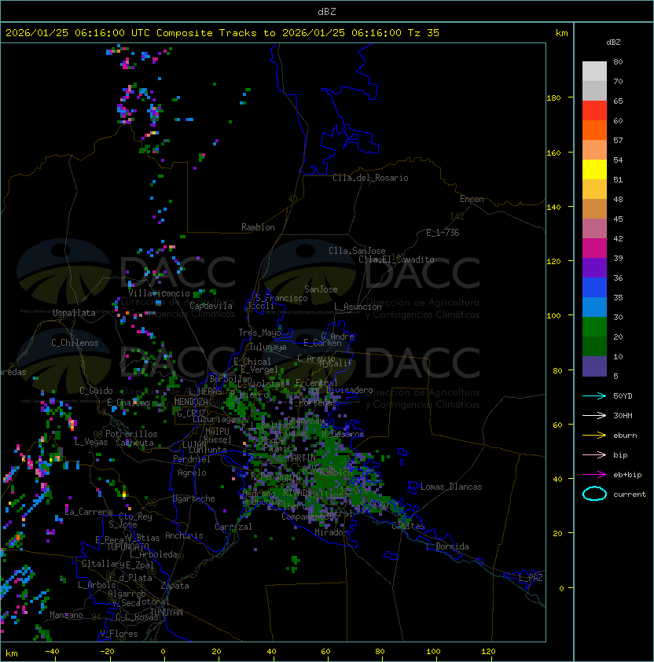This screenshot has height=662, width=654.
Task: Click the '120' tick on horizontal axis
Action: pos(488,652)
